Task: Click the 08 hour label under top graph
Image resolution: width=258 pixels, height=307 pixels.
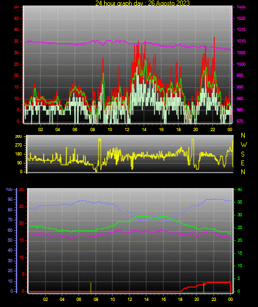Action: 92,129
